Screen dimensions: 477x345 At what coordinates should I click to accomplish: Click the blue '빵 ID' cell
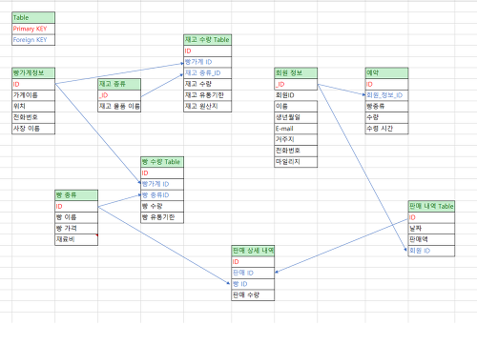[253, 284]
